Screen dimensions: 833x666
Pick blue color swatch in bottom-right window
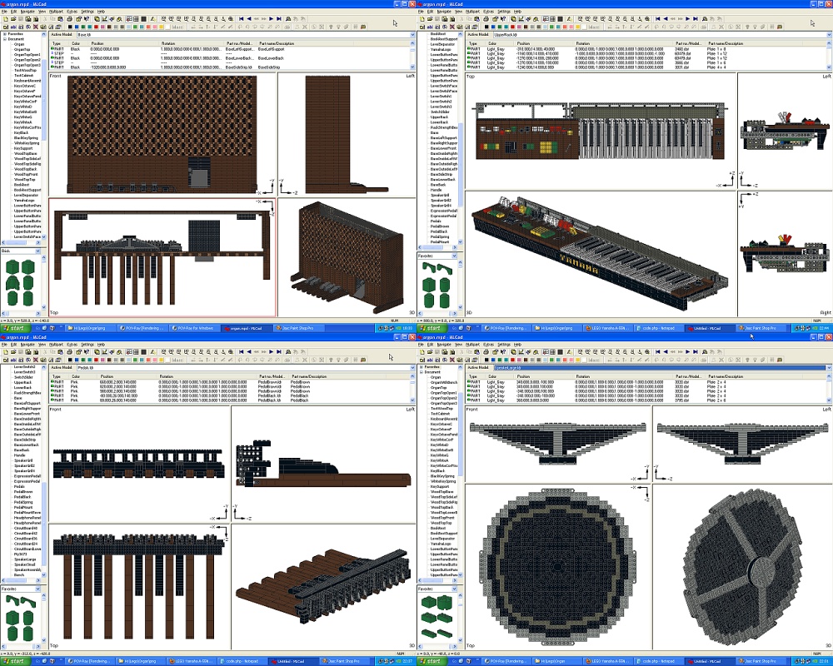click(493, 360)
